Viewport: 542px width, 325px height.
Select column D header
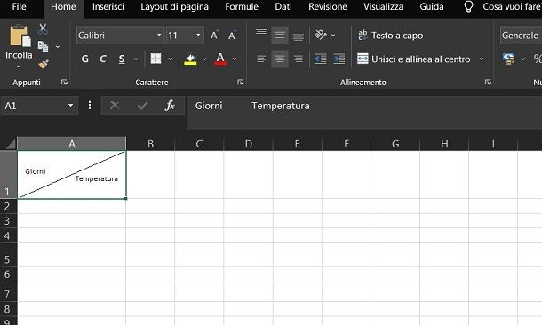[x=248, y=144]
